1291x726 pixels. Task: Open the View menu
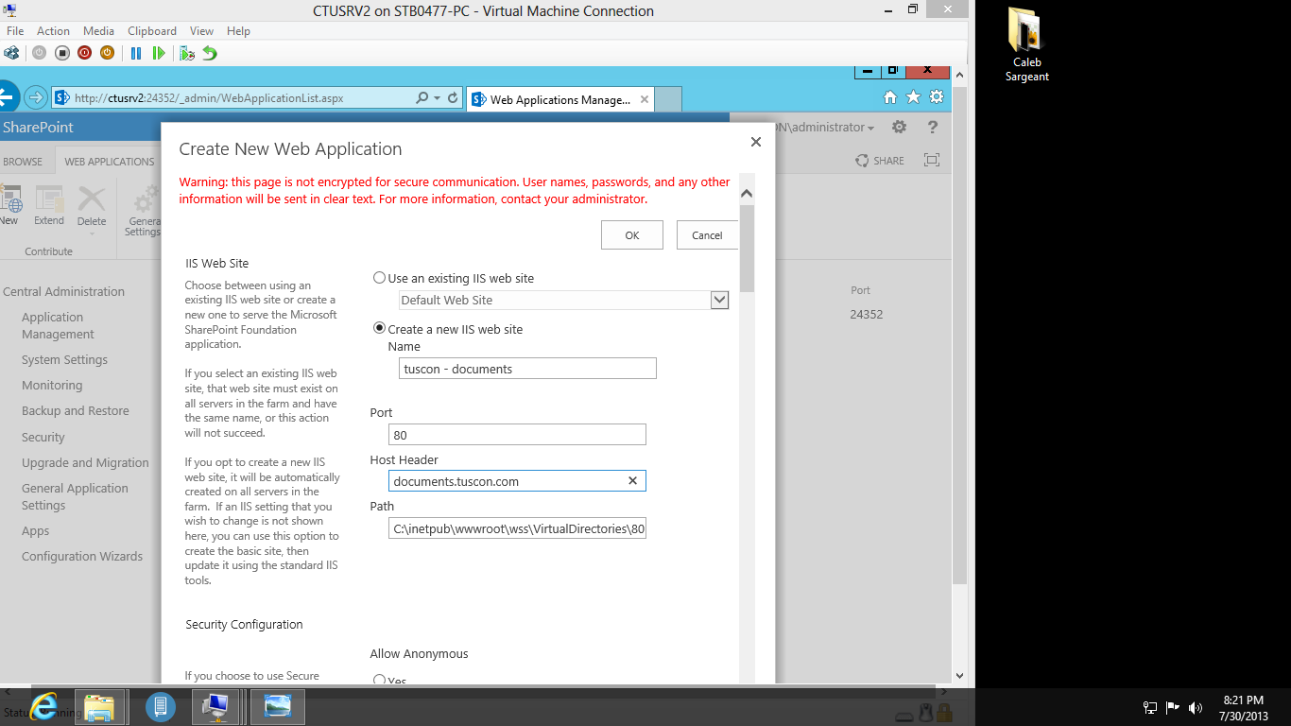point(201,31)
